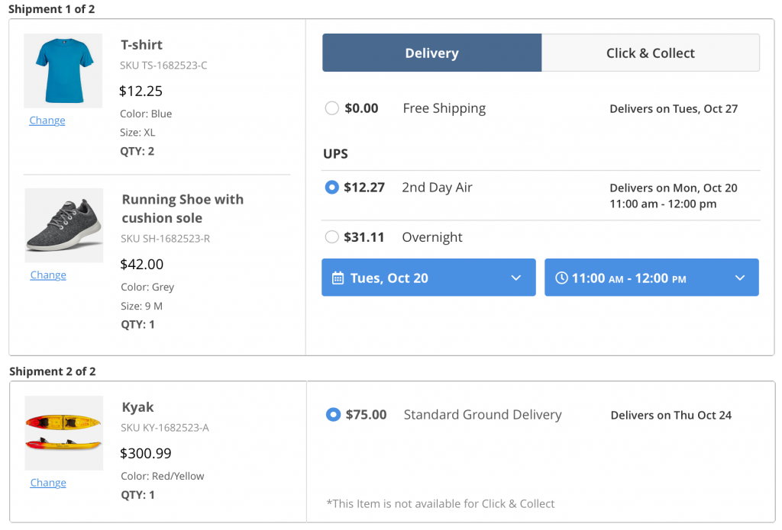
Task: Choose the $31.11 Overnight shipping option
Action: click(x=332, y=237)
